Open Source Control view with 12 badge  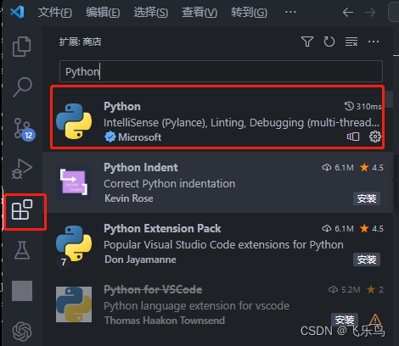click(x=25, y=130)
